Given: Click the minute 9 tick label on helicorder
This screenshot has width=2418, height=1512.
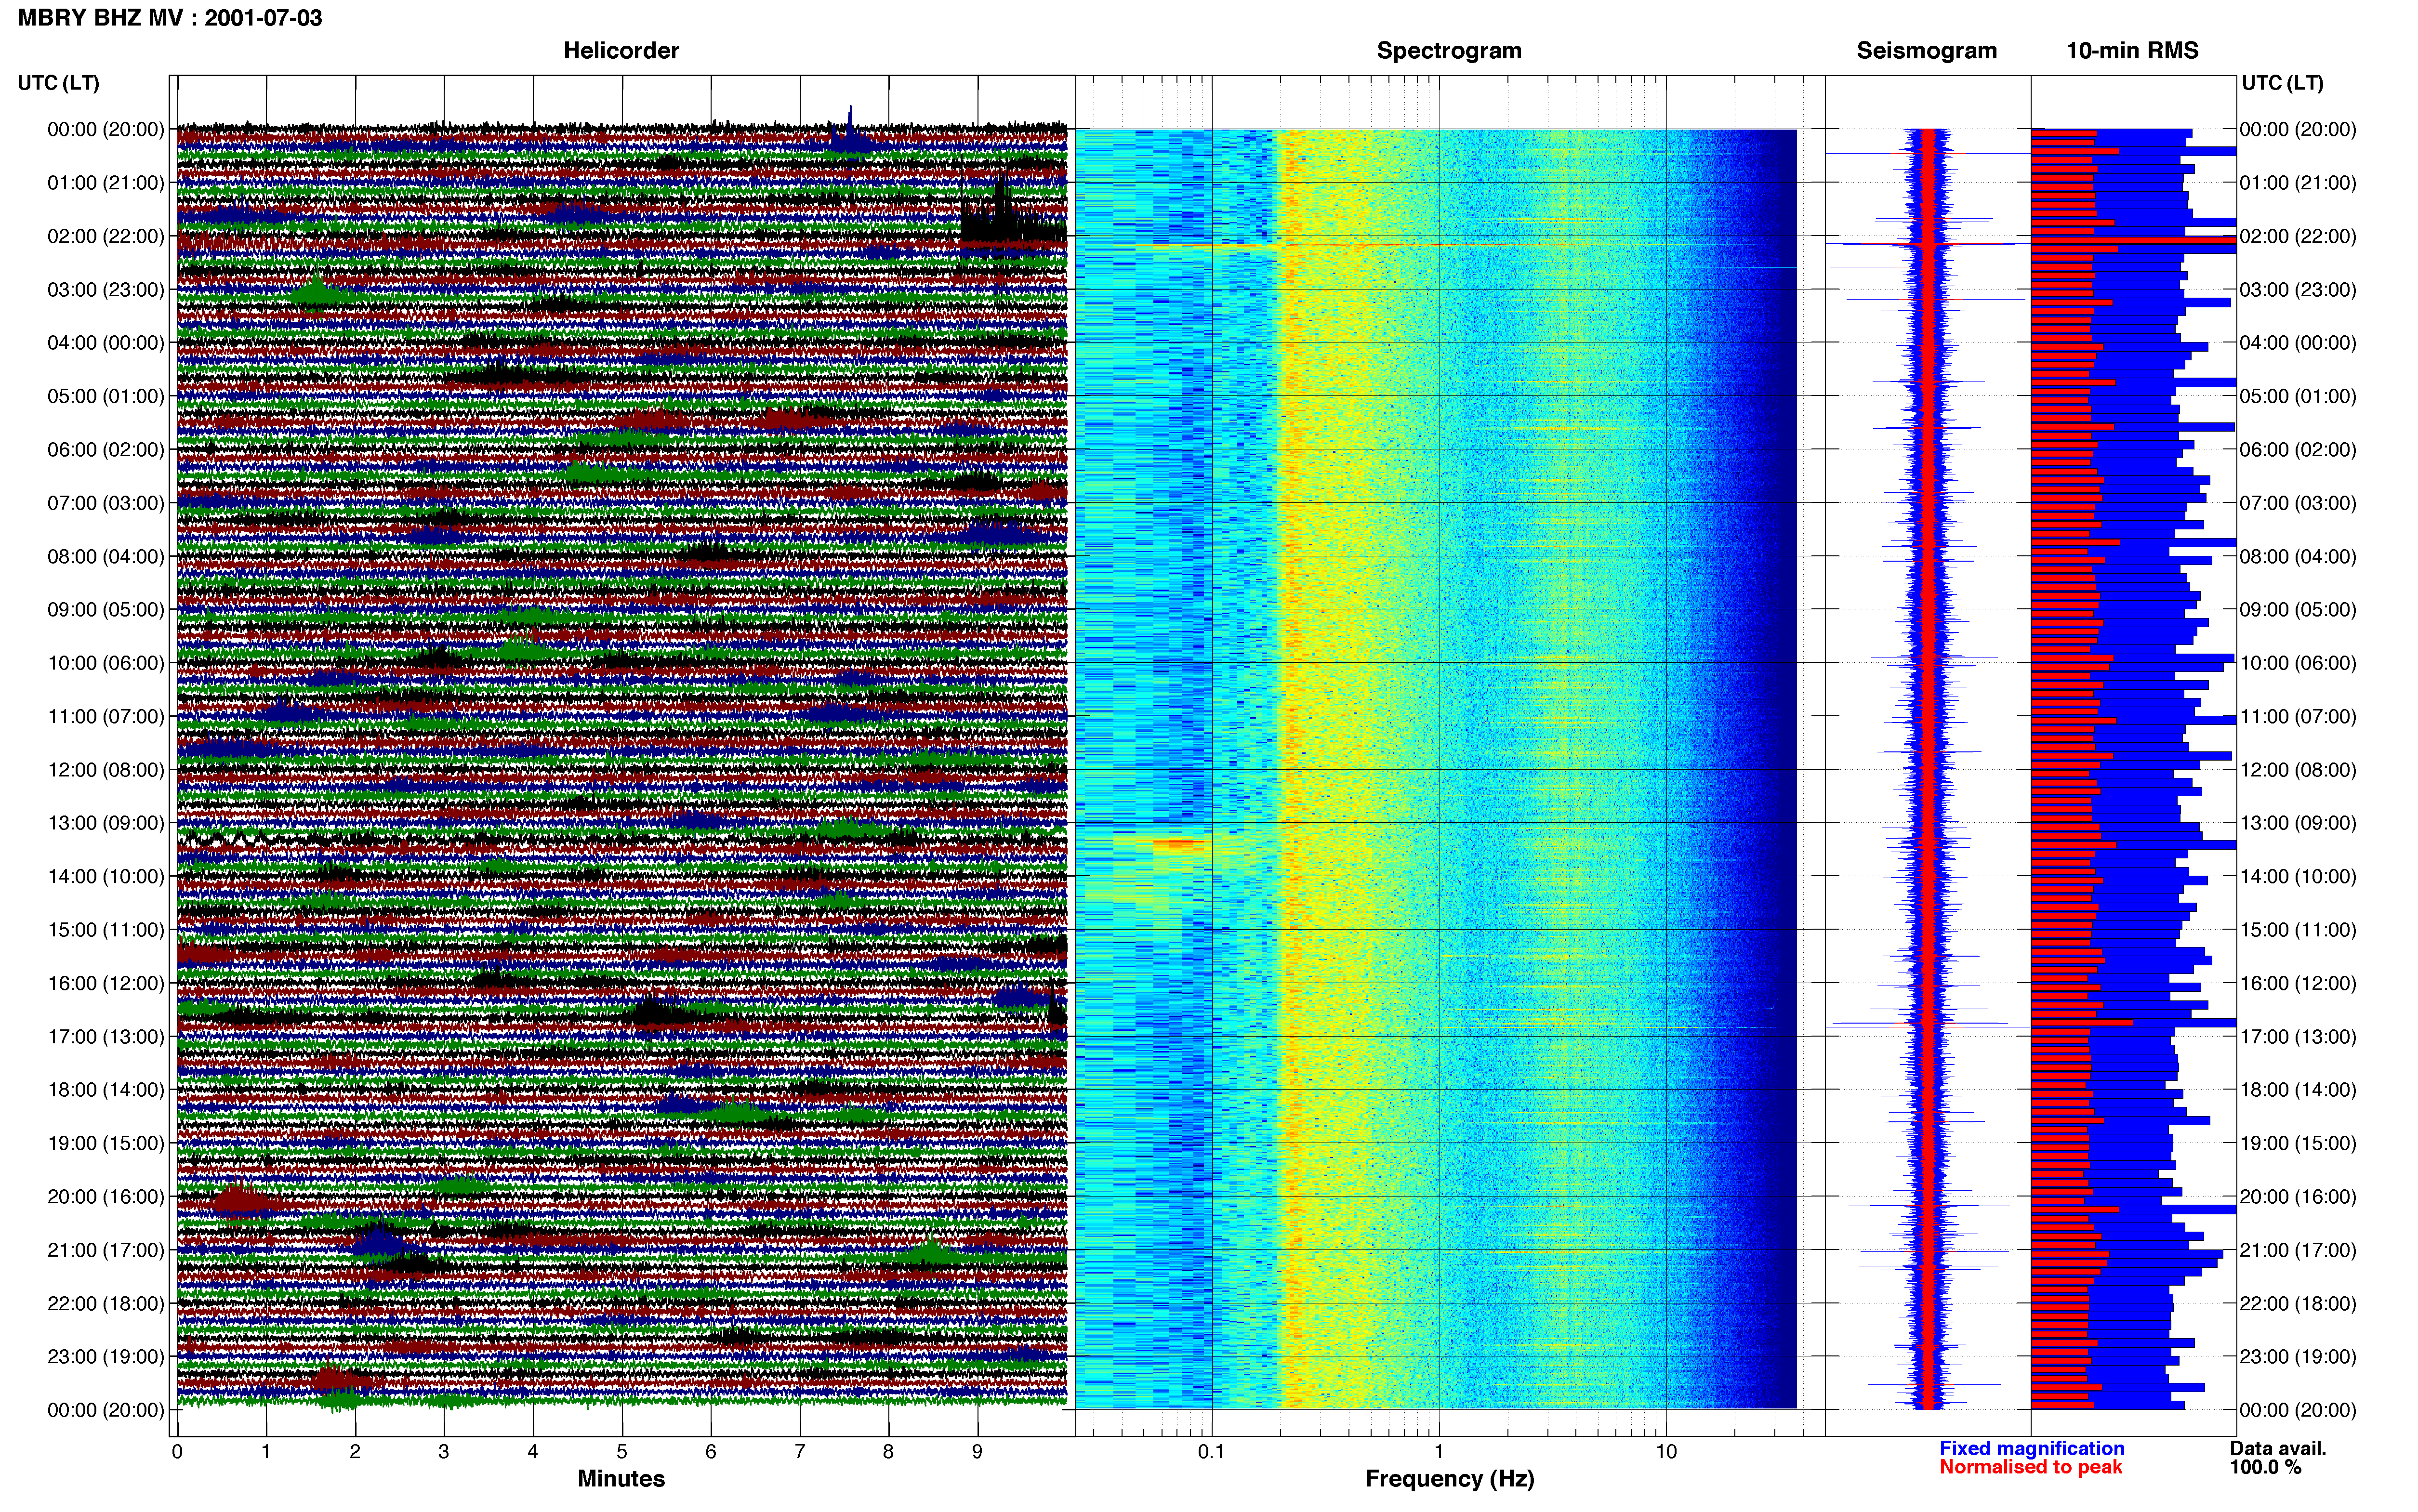Looking at the screenshot, I should click(x=977, y=1452).
